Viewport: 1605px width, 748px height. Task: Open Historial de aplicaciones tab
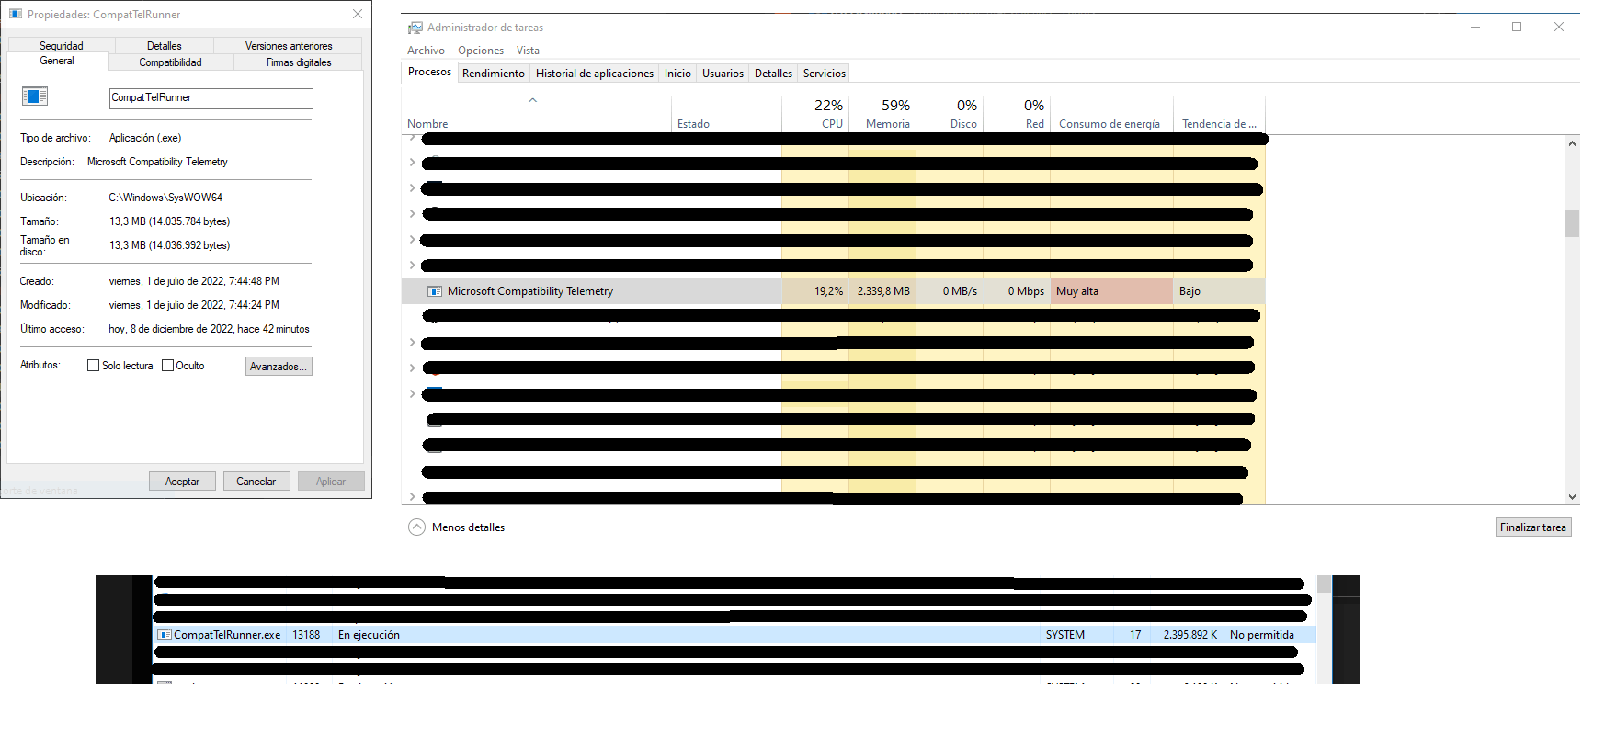[595, 74]
